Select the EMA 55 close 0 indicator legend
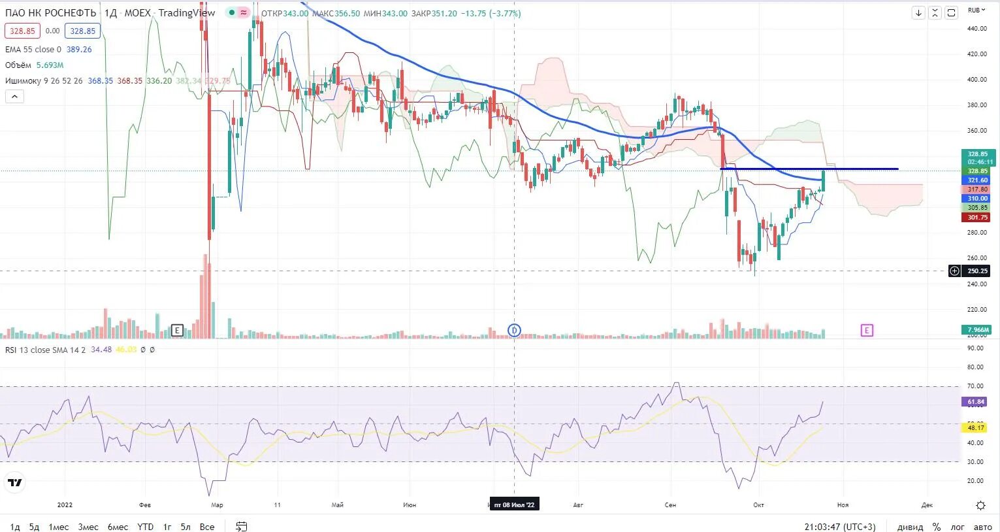1000x532 pixels. coord(33,50)
